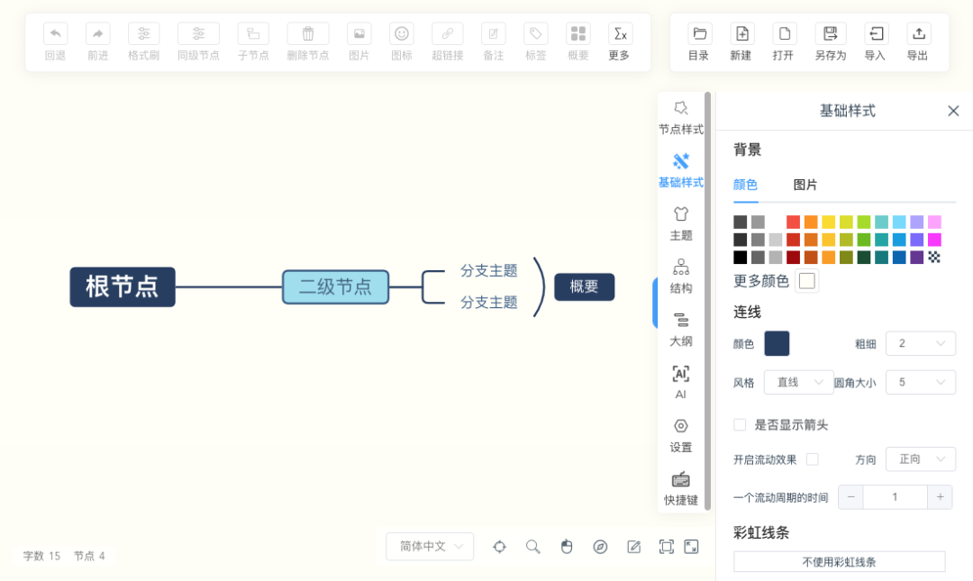Add a 备注 note to the node
Screen dimensions: 973x581
coord(493,41)
